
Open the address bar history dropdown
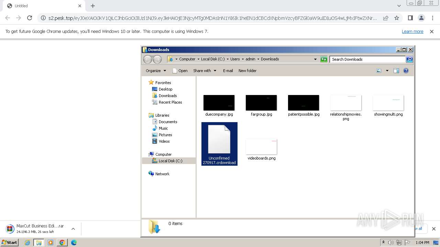point(315,59)
